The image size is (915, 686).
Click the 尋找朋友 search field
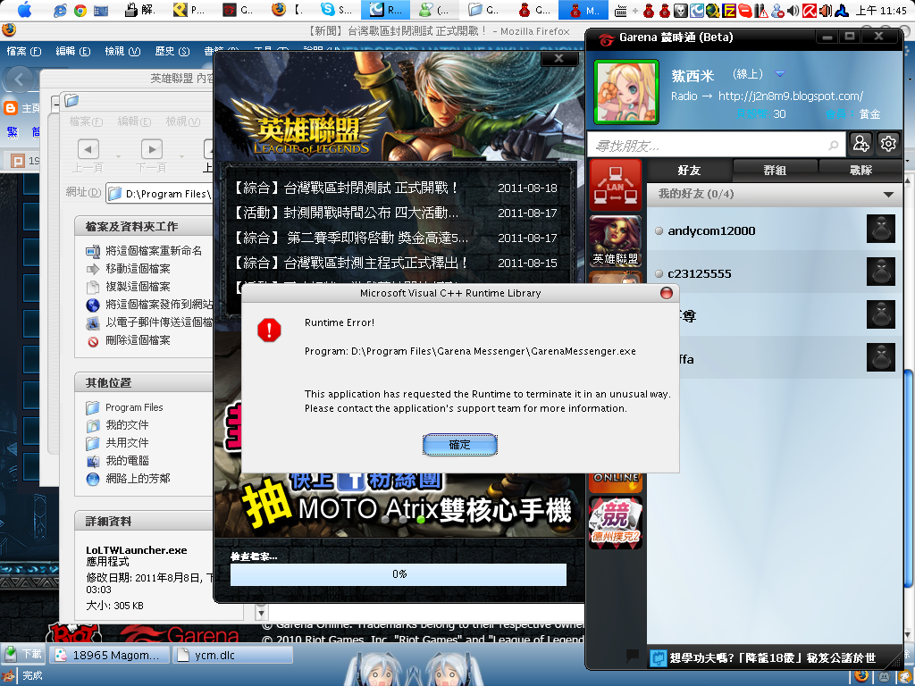[x=716, y=145]
